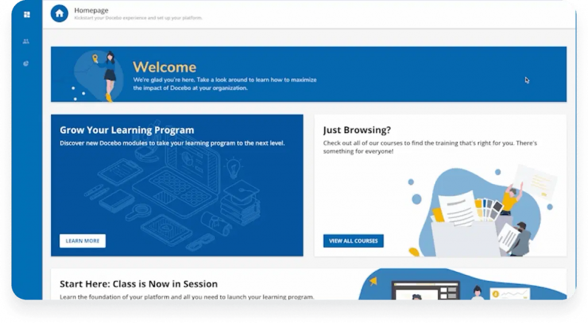Click the Start Here card monitor illustration
Screen dimensions: 588x323
click(425, 290)
